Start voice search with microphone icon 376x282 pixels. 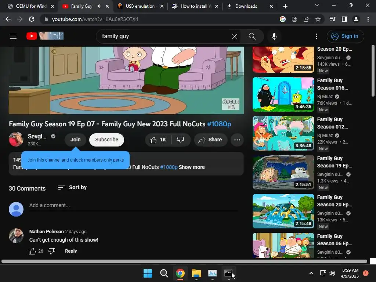[x=274, y=36]
